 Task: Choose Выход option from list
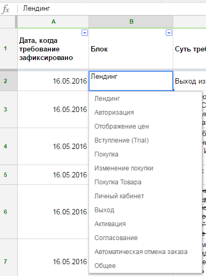click(145, 210)
